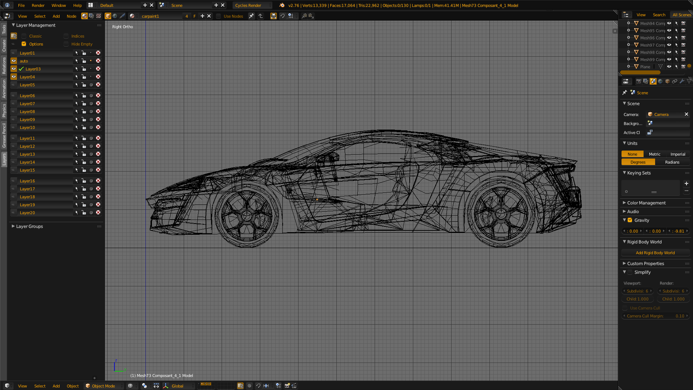Viewport: 693px width, 390px height.
Task: Select the compositing node tree type icon
Action: click(91, 16)
